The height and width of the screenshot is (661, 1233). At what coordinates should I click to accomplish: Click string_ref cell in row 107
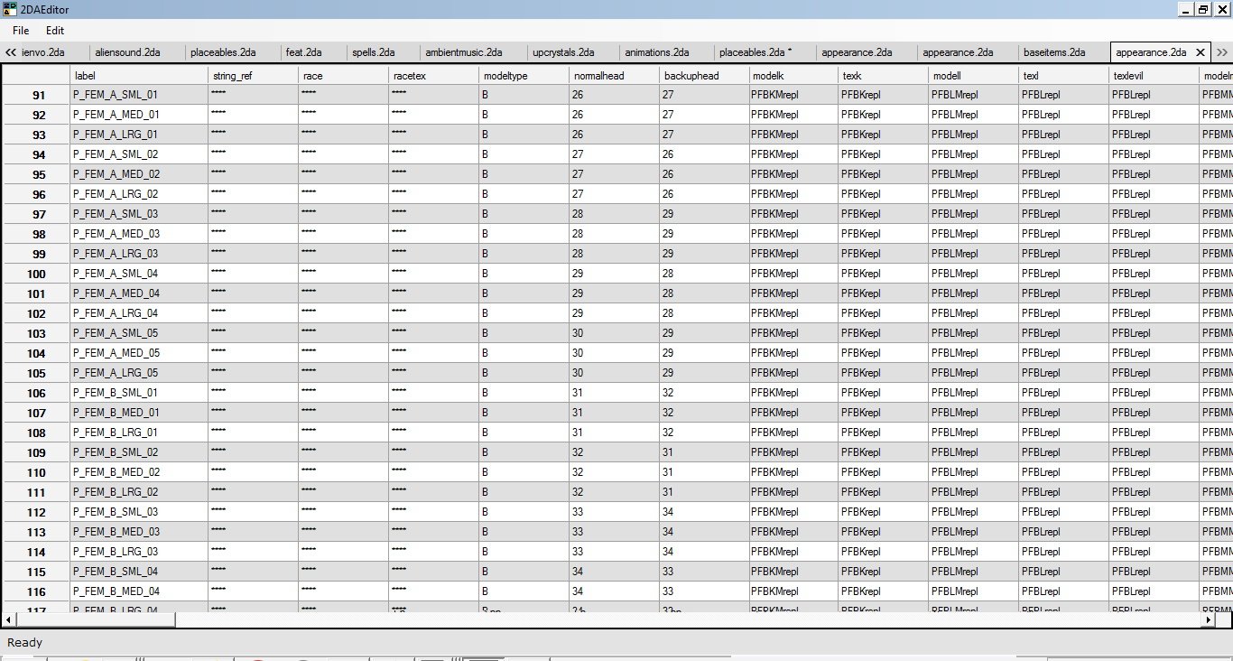pos(254,413)
